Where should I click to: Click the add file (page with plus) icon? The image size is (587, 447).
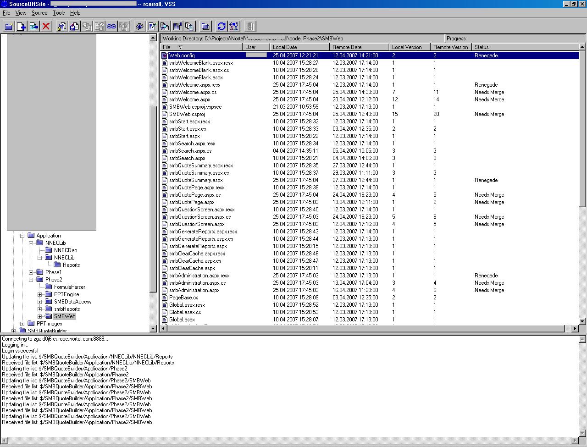point(21,27)
